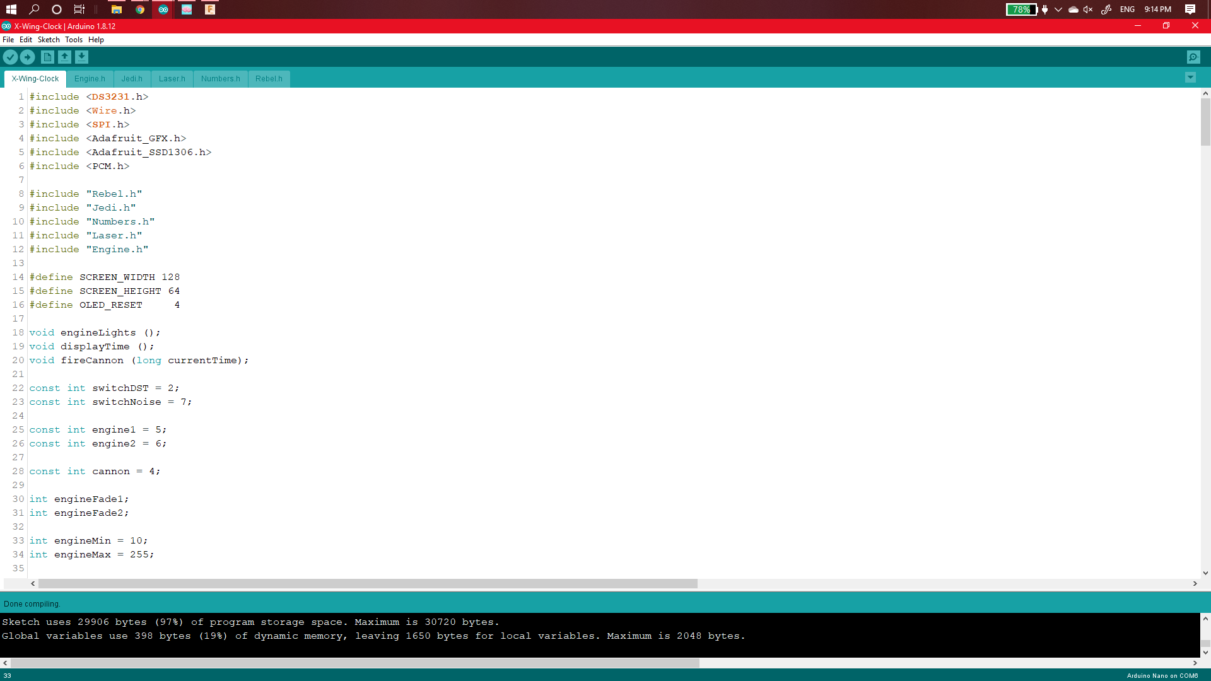Open the Arduino IDE taskbar icon
1211x681 pixels.
(x=163, y=9)
